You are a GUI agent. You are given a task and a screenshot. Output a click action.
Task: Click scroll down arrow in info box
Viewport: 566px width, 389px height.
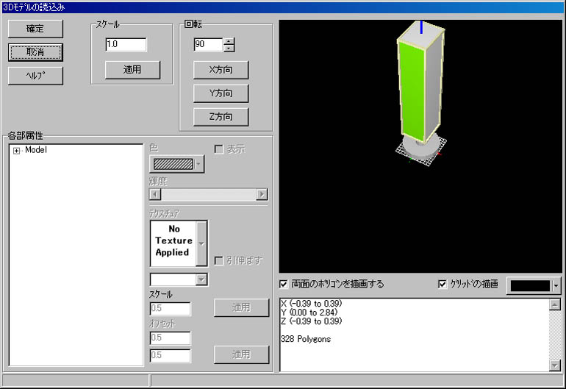(x=554, y=365)
